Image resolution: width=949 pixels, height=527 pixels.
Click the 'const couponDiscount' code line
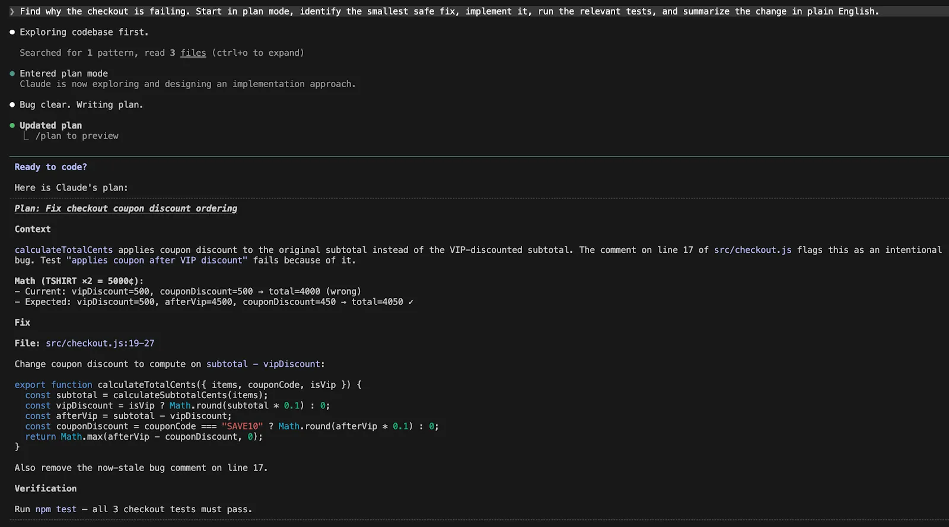click(x=232, y=426)
